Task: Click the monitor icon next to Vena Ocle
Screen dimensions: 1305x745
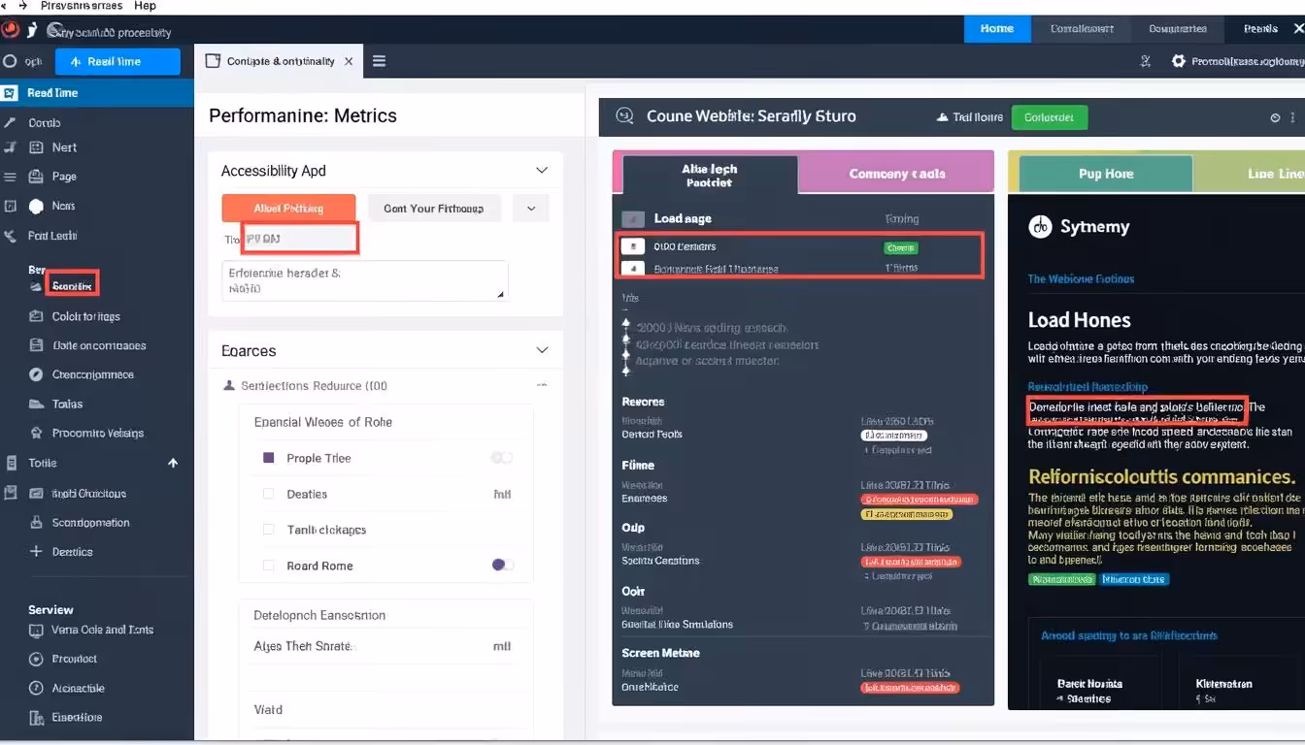Action: coord(36,630)
